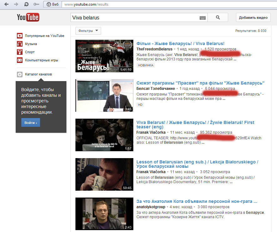Select Музыка in the sidebar

coord(31,44)
